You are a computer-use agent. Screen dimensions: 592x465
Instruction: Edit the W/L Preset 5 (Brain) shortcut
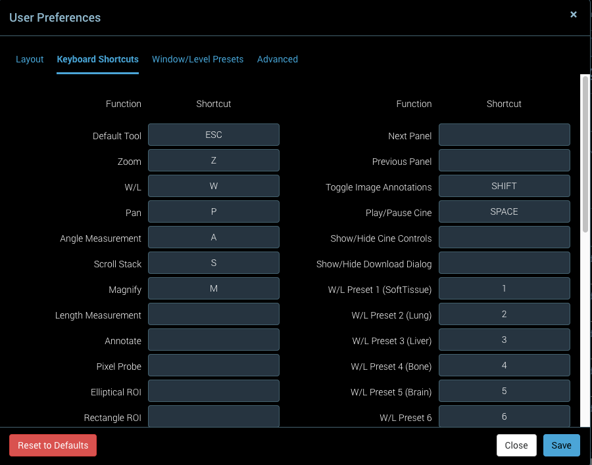coord(505,391)
